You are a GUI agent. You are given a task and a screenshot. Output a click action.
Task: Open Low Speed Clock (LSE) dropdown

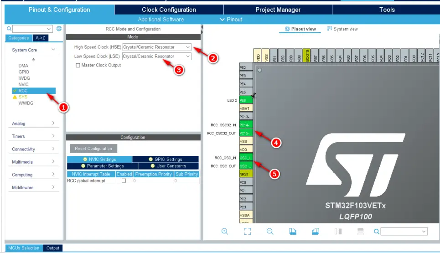coord(157,57)
